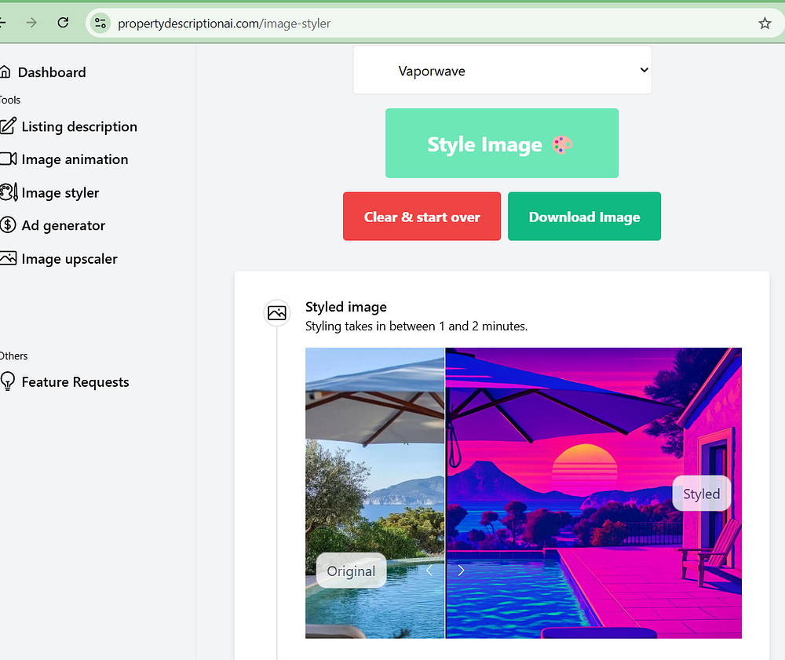
Task: Click the Image animation video icon
Action: coord(8,159)
